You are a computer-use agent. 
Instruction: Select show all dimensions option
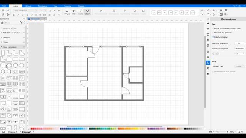pyautogui.click(x=222, y=33)
